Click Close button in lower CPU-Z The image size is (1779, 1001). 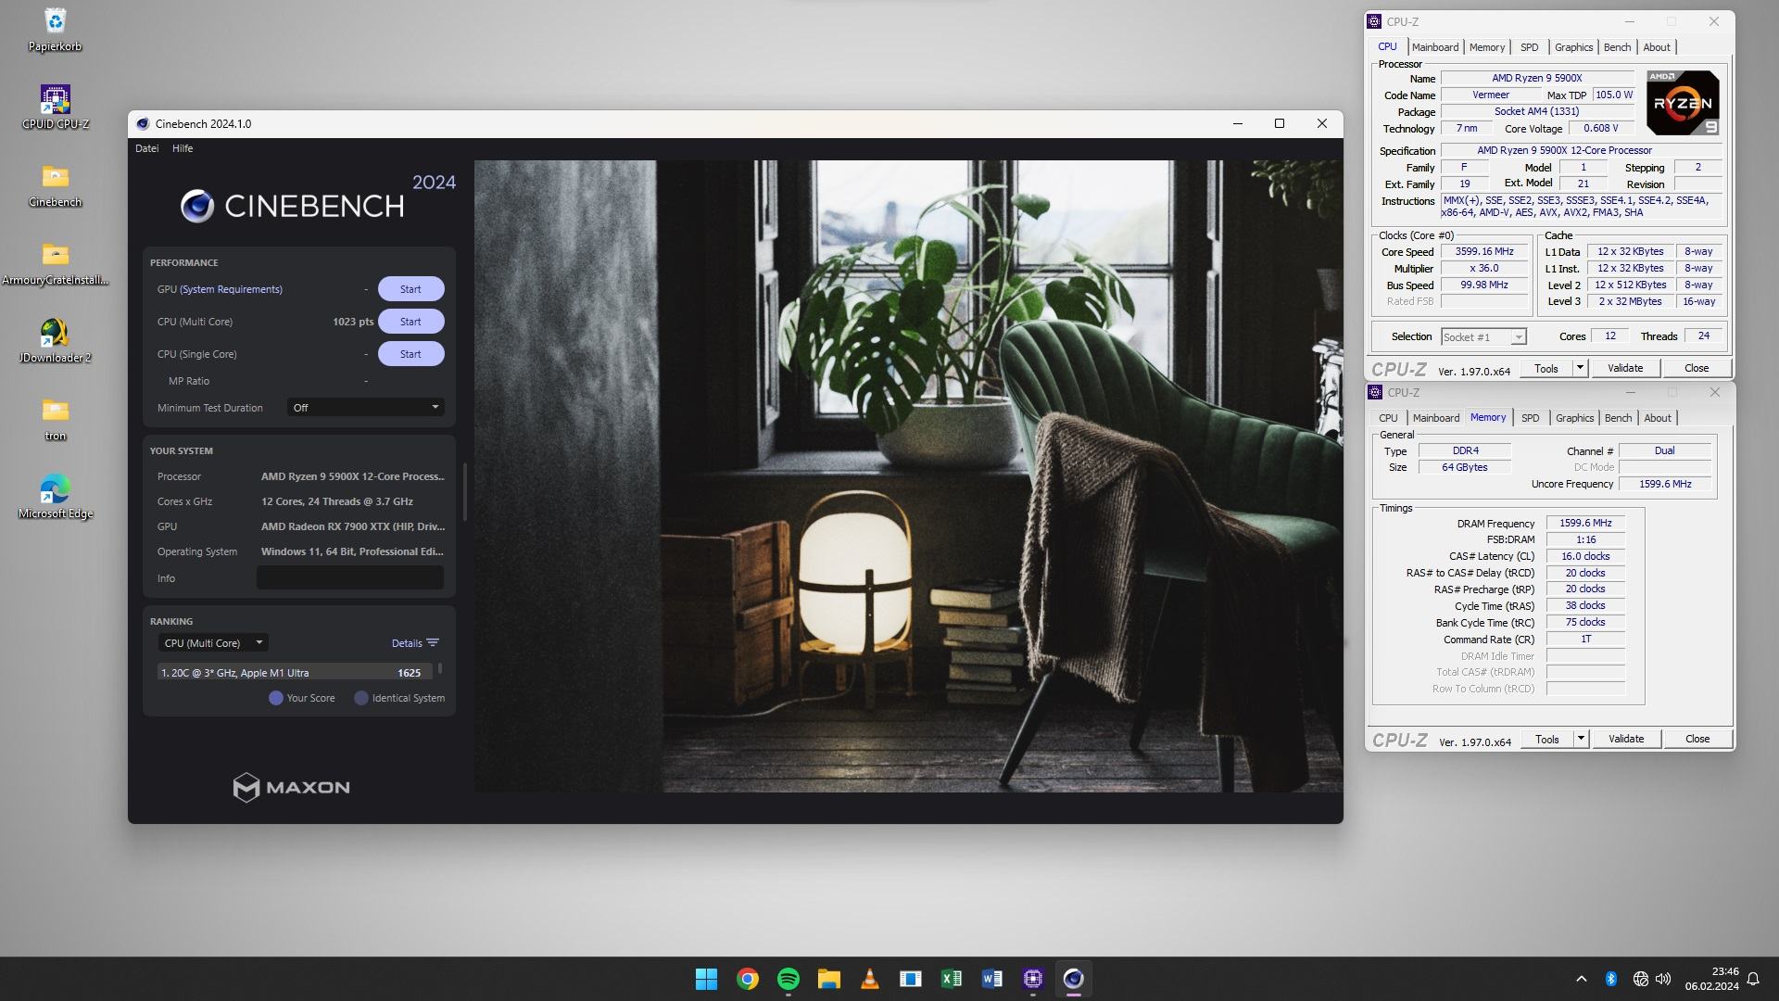1697,739
